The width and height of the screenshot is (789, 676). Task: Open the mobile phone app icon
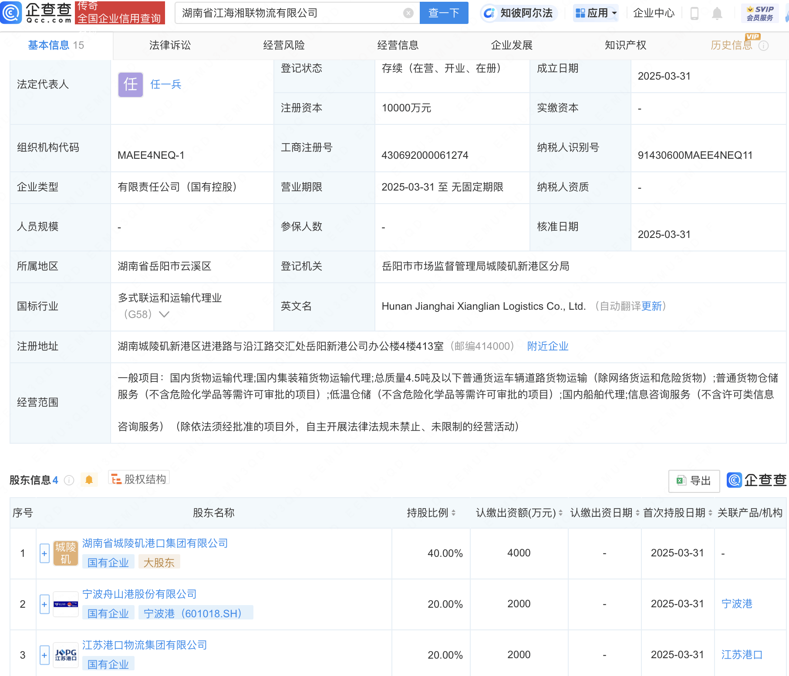[x=695, y=13]
